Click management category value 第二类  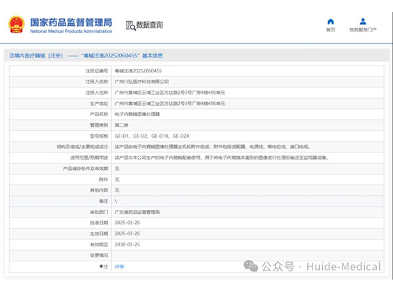point(121,125)
